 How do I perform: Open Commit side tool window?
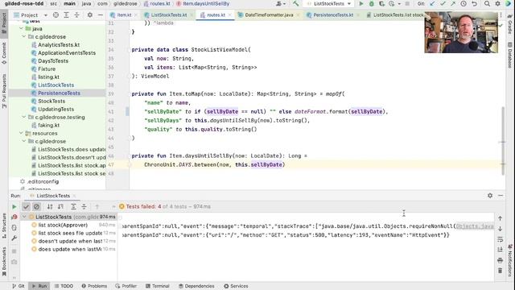4,52
